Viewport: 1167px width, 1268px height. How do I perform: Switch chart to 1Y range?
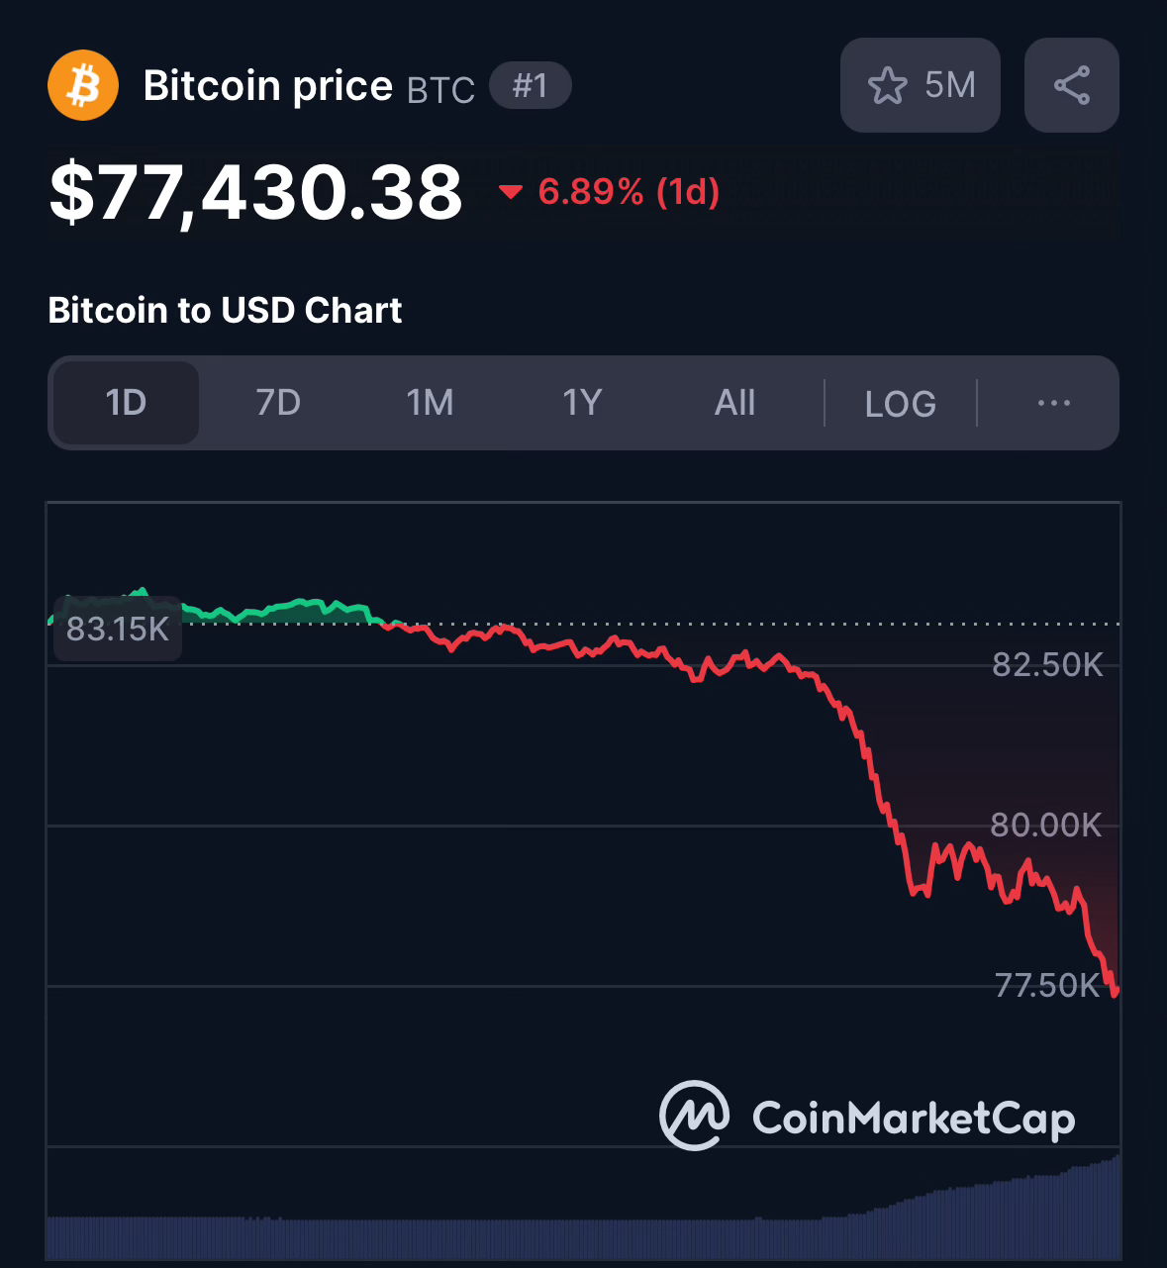[582, 403]
